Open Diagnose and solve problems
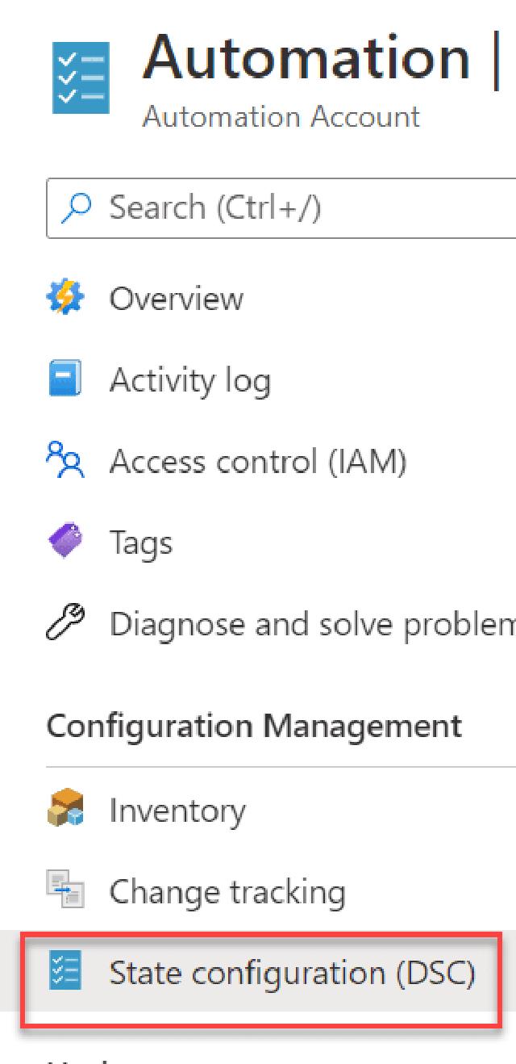 point(311,624)
